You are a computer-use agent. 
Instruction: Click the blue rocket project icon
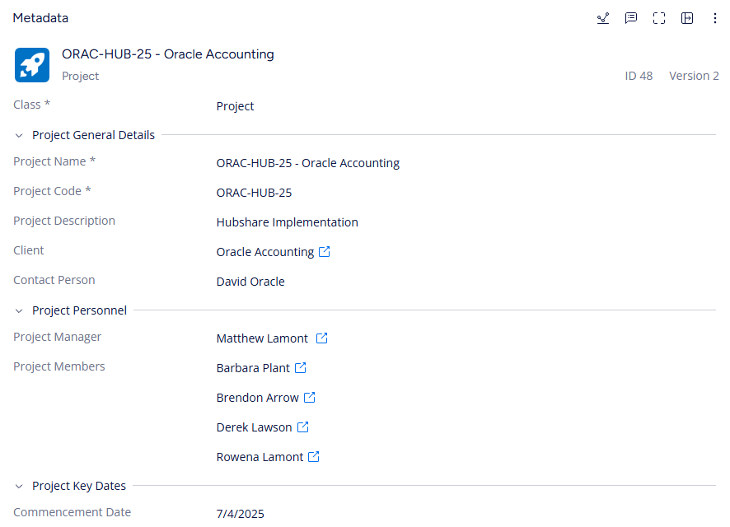coord(32,65)
